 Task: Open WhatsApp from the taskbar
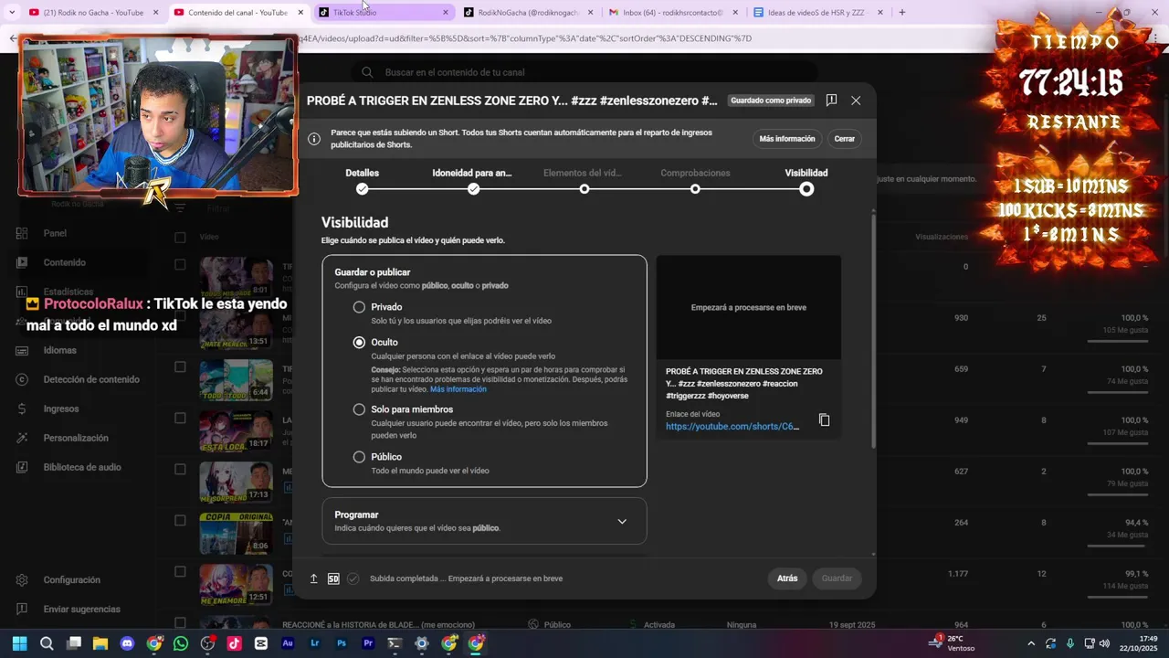click(181, 643)
